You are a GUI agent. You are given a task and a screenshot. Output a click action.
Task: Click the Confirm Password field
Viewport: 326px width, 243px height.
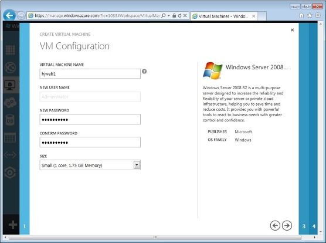[x=90, y=142]
